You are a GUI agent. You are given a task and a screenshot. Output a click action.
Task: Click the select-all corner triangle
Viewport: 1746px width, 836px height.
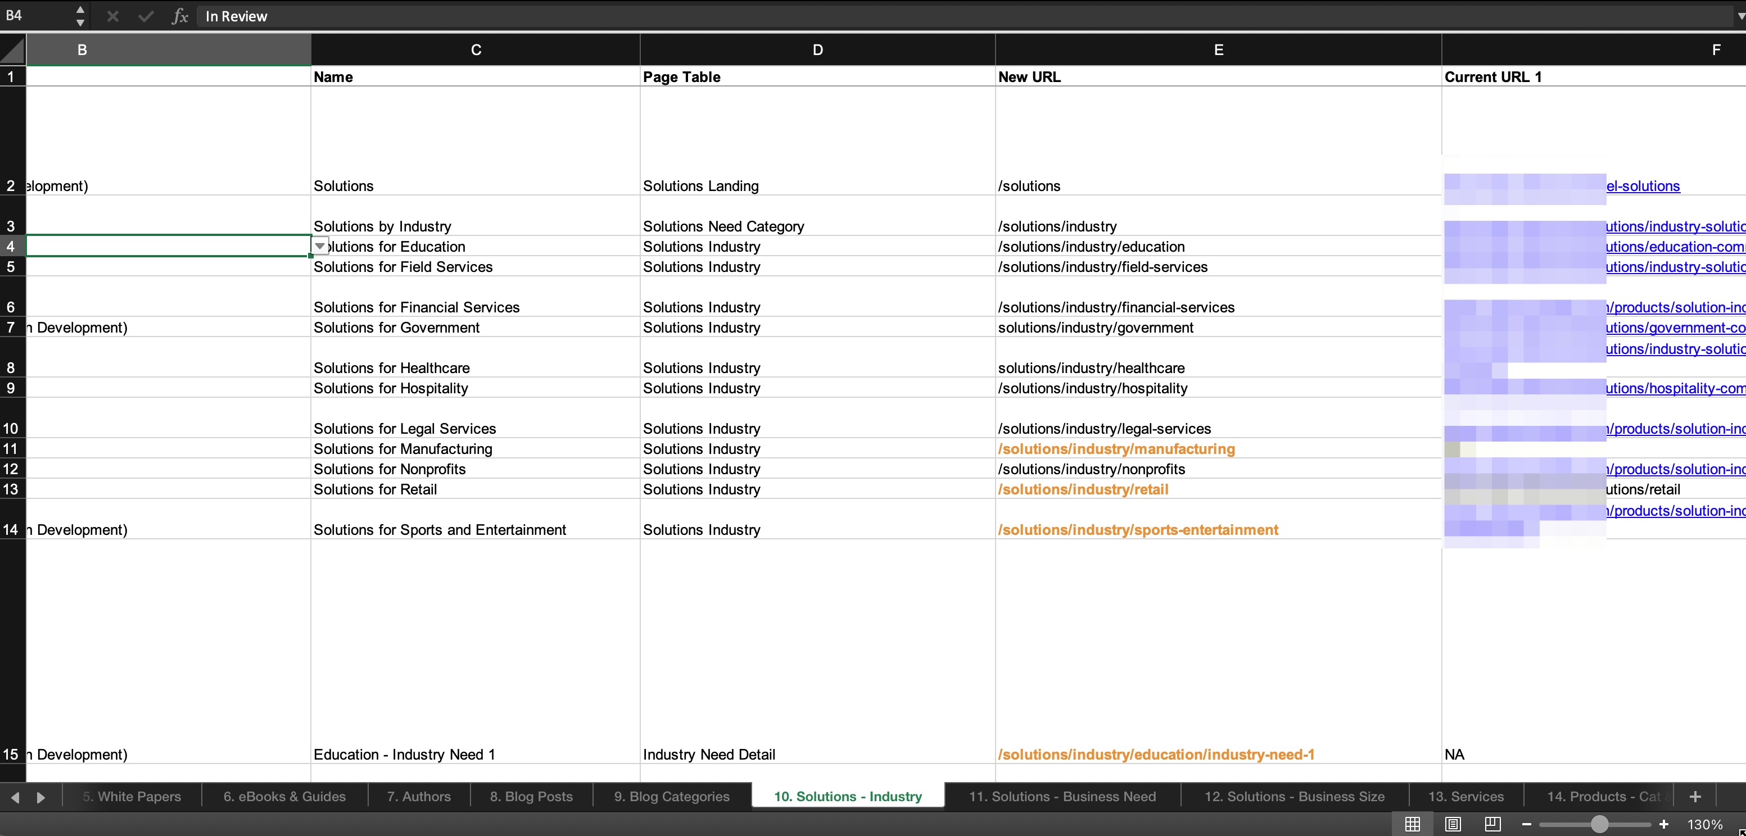[x=13, y=49]
